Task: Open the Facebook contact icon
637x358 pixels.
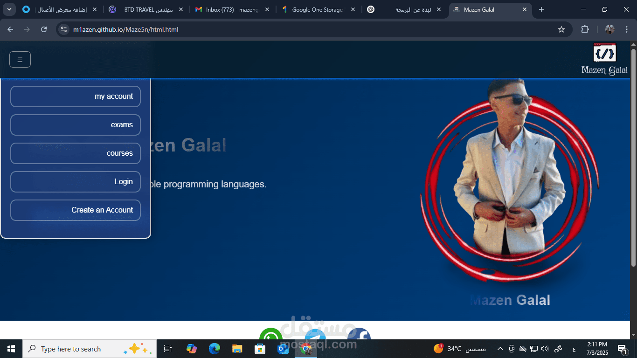Action: tap(359, 334)
